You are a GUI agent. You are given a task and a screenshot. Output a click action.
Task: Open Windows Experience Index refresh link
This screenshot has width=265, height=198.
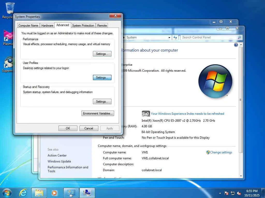187,114
